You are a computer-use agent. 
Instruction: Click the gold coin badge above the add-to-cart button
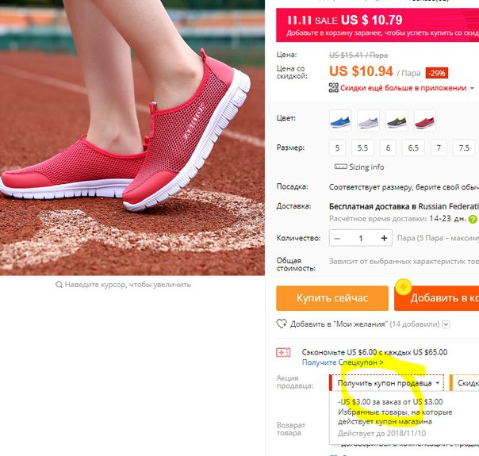(x=403, y=287)
